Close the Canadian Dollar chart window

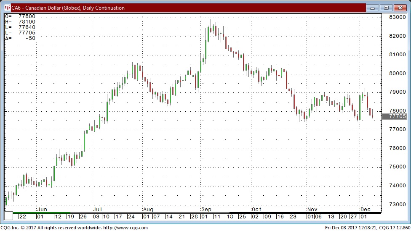coord(400,8)
